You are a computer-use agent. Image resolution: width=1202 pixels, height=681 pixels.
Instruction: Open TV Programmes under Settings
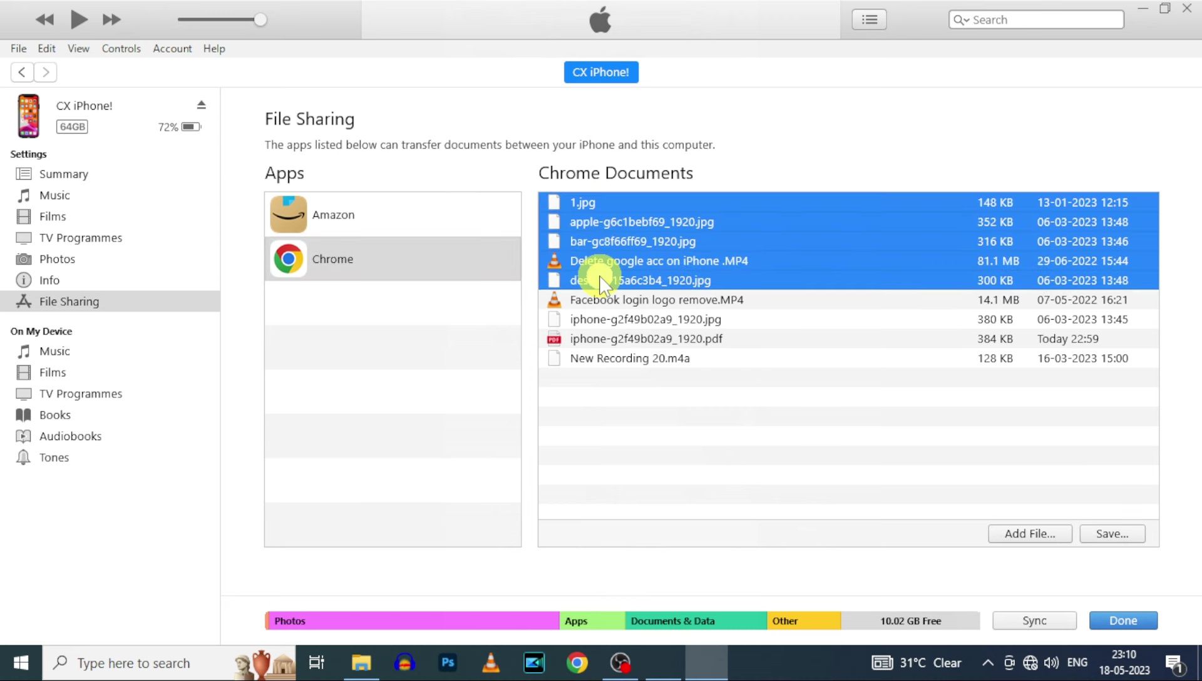click(80, 238)
